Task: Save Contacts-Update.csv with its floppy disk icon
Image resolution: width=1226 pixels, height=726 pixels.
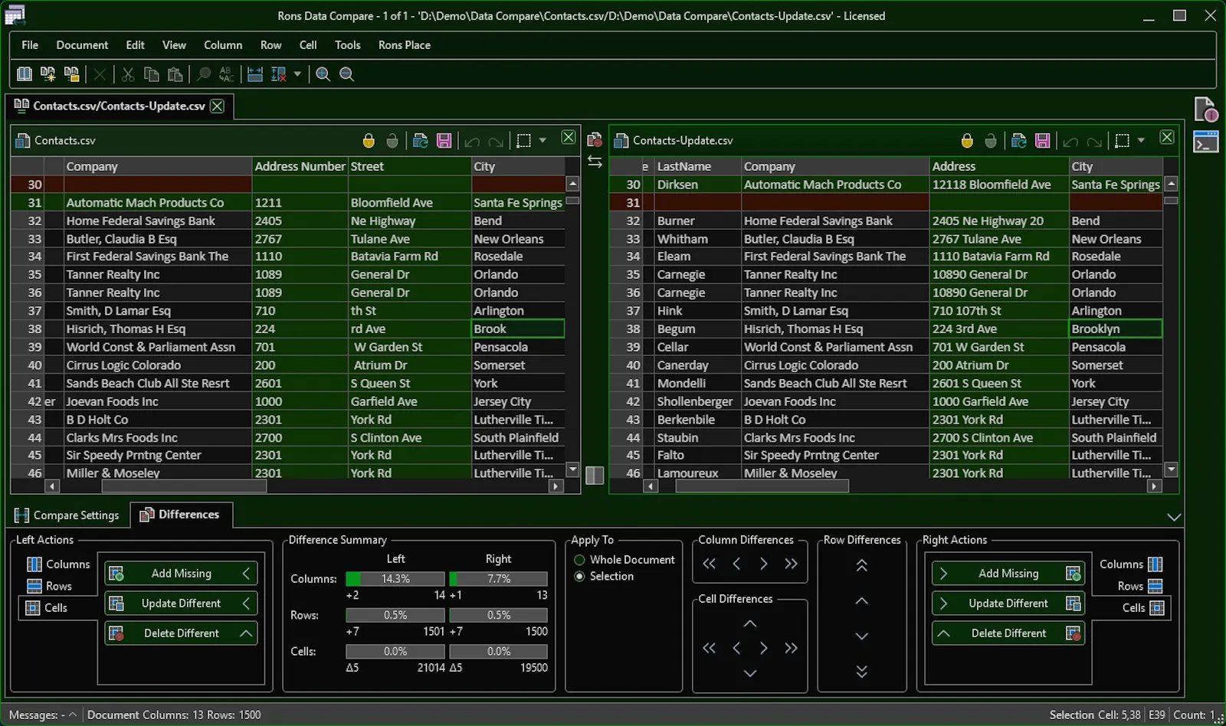Action: pos(1042,140)
